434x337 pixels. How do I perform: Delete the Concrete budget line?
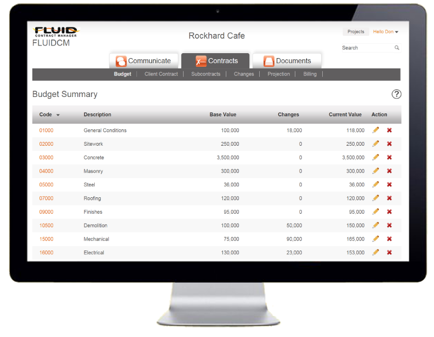(x=389, y=157)
